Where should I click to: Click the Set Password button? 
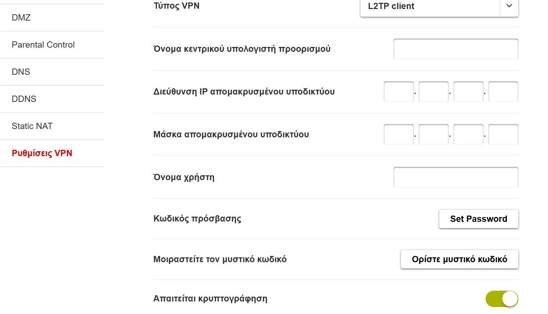click(x=478, y=219)
